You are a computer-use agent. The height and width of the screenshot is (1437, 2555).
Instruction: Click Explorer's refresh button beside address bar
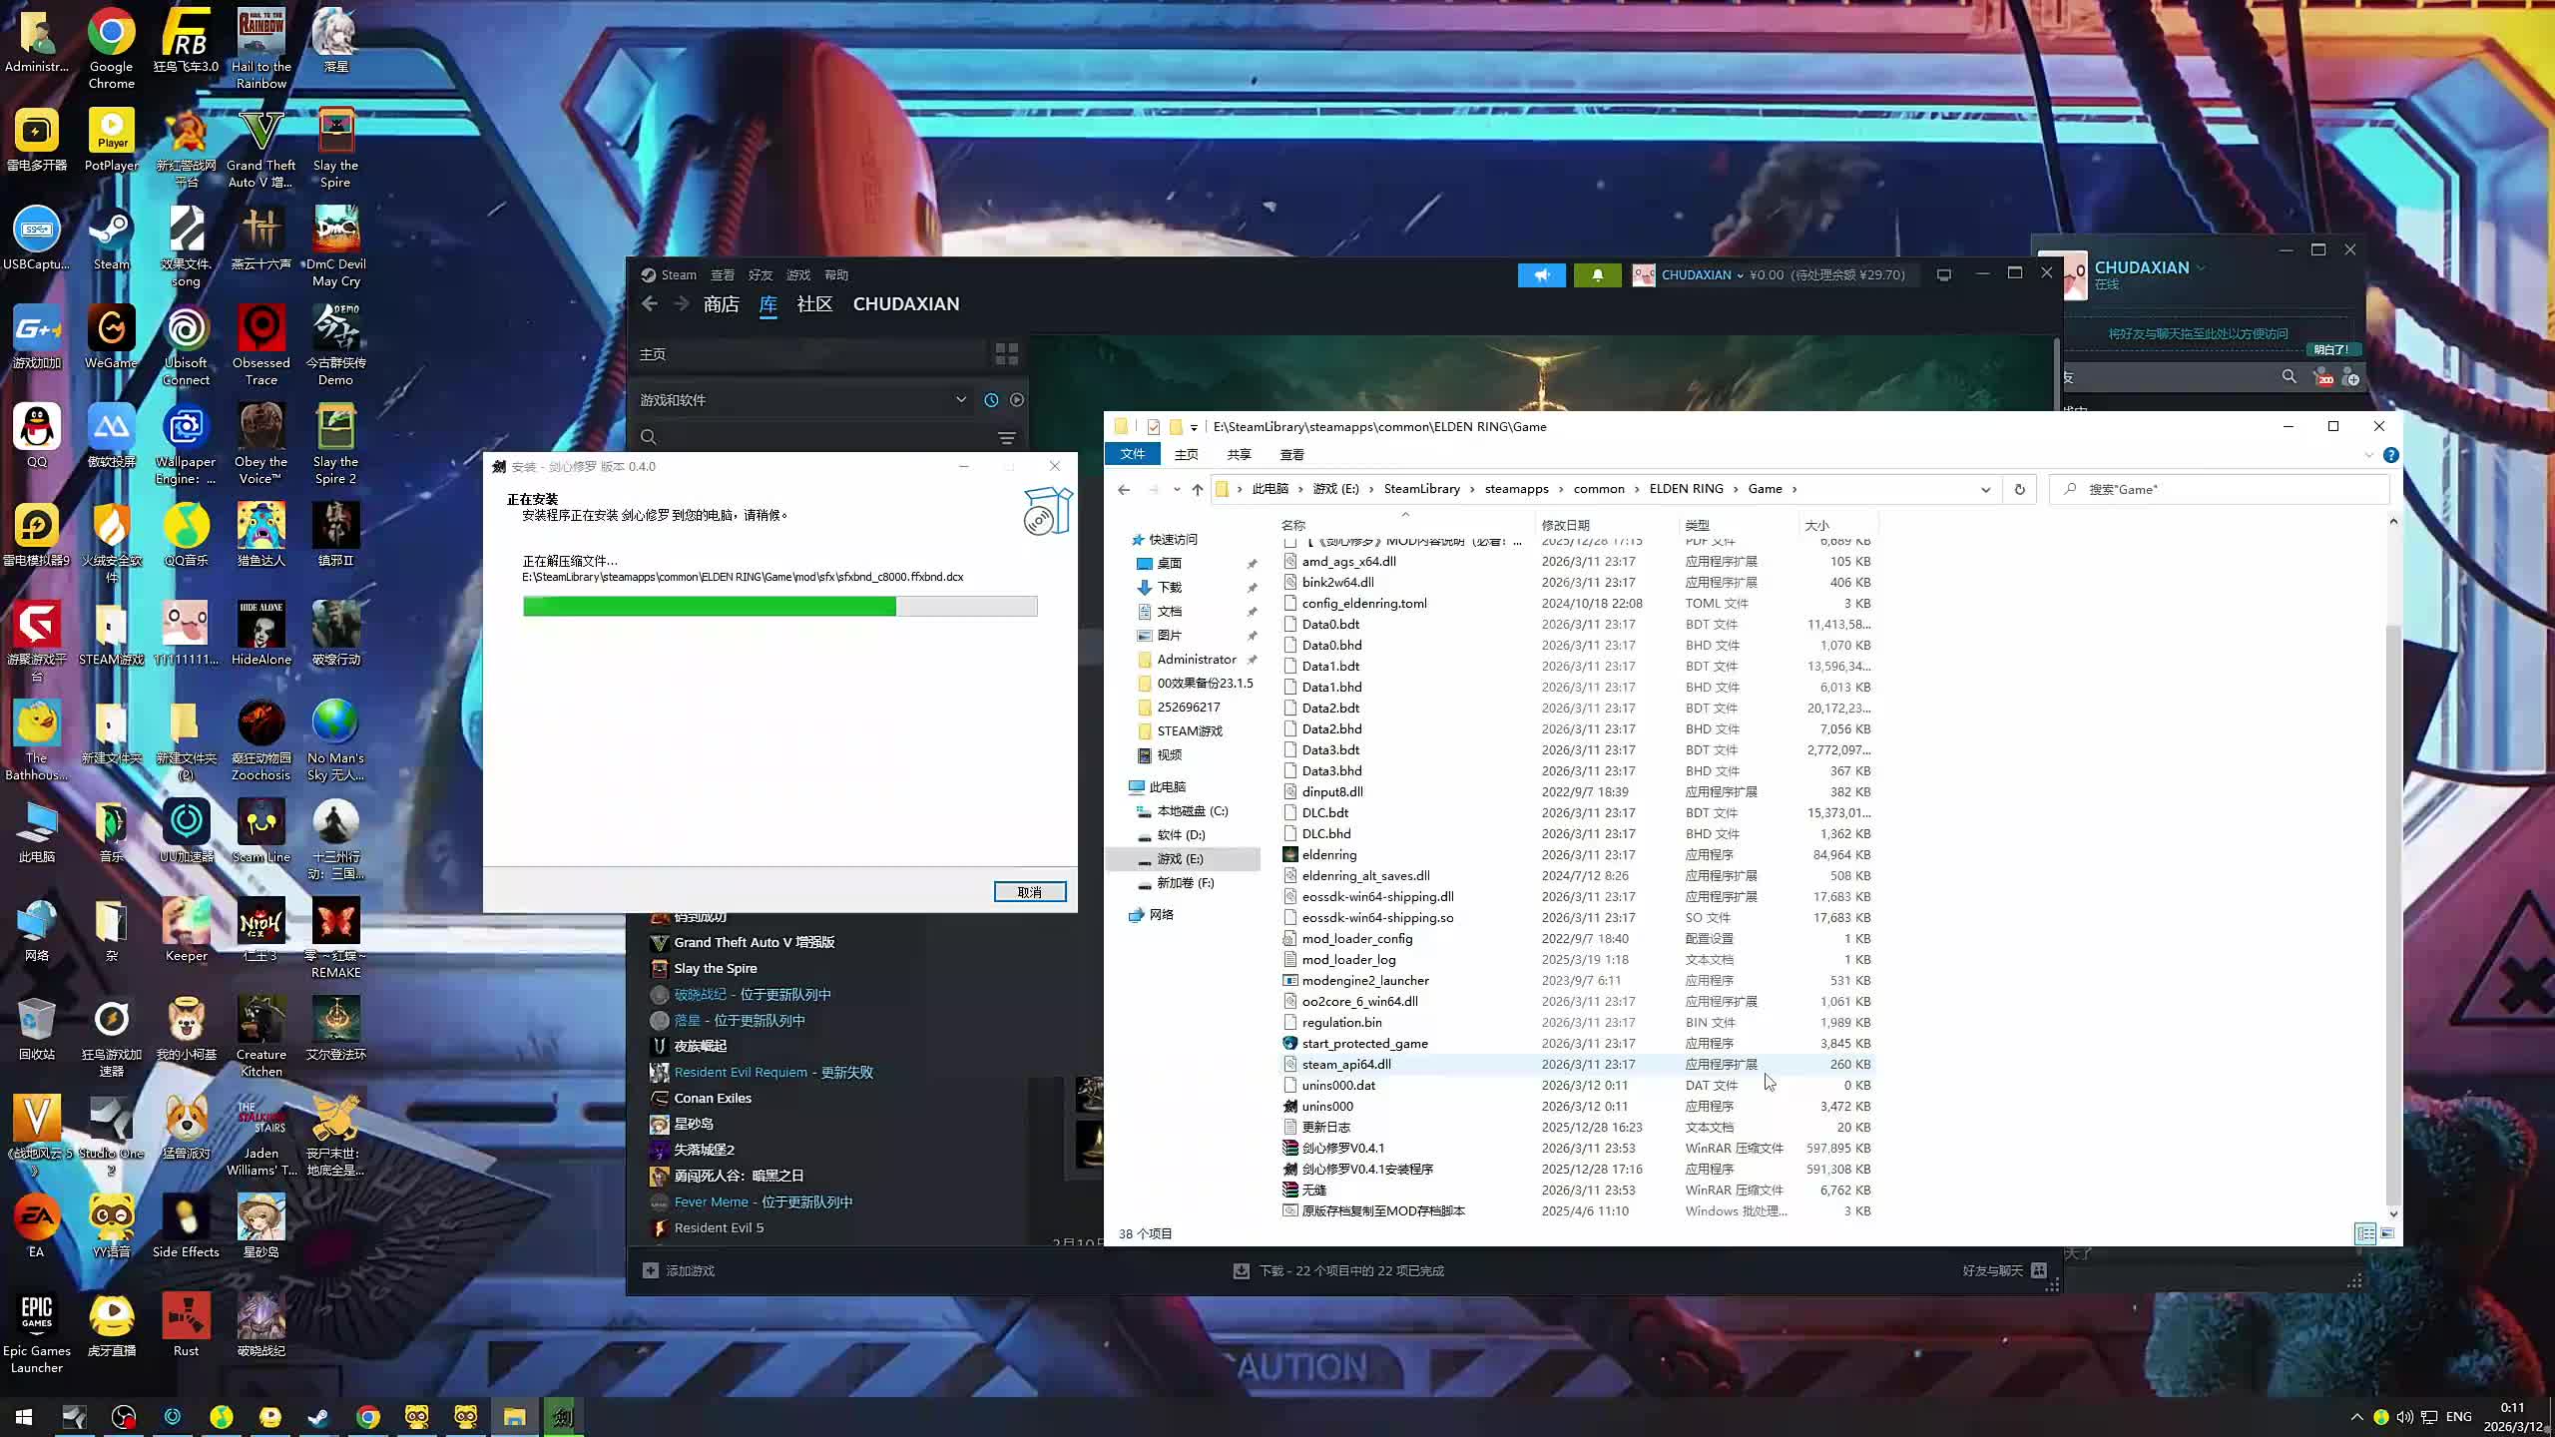[2019, 489]
